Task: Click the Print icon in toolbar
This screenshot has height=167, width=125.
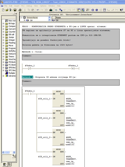Action: (x=20, y=10)
